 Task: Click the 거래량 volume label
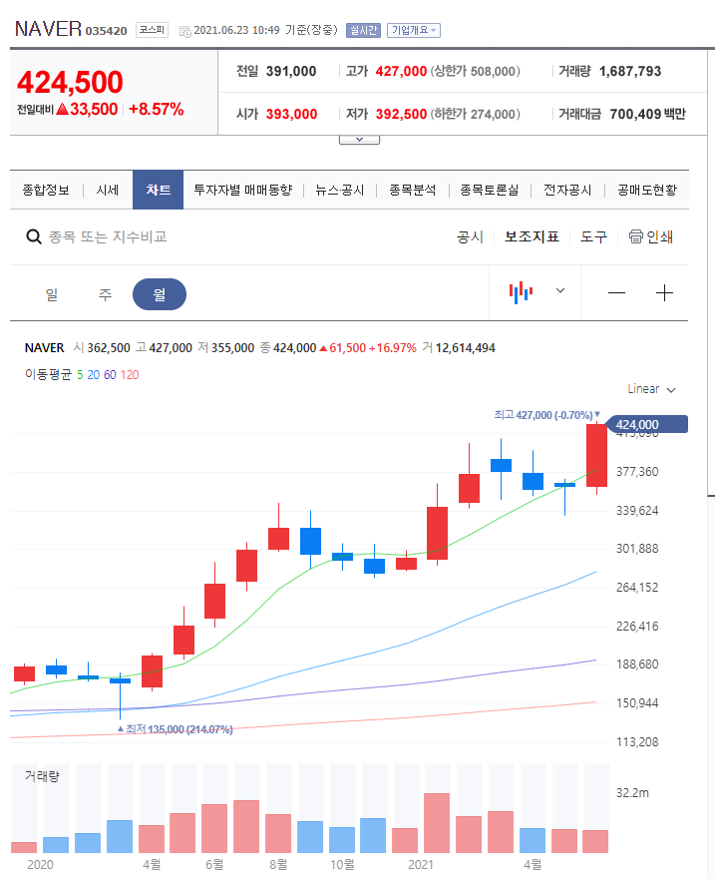tap(42, 776)
